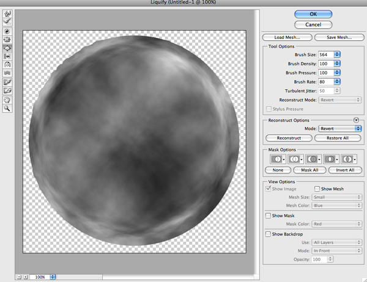Open the Brush Rate dropdown arrow
The image size is (367, 282).
(337, 82)
